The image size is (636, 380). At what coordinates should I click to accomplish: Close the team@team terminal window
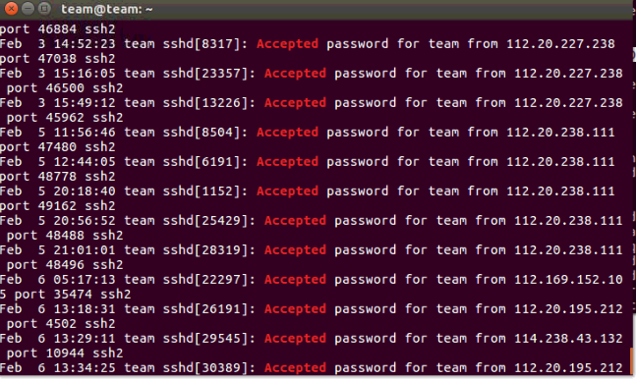[x=11, y=8]
